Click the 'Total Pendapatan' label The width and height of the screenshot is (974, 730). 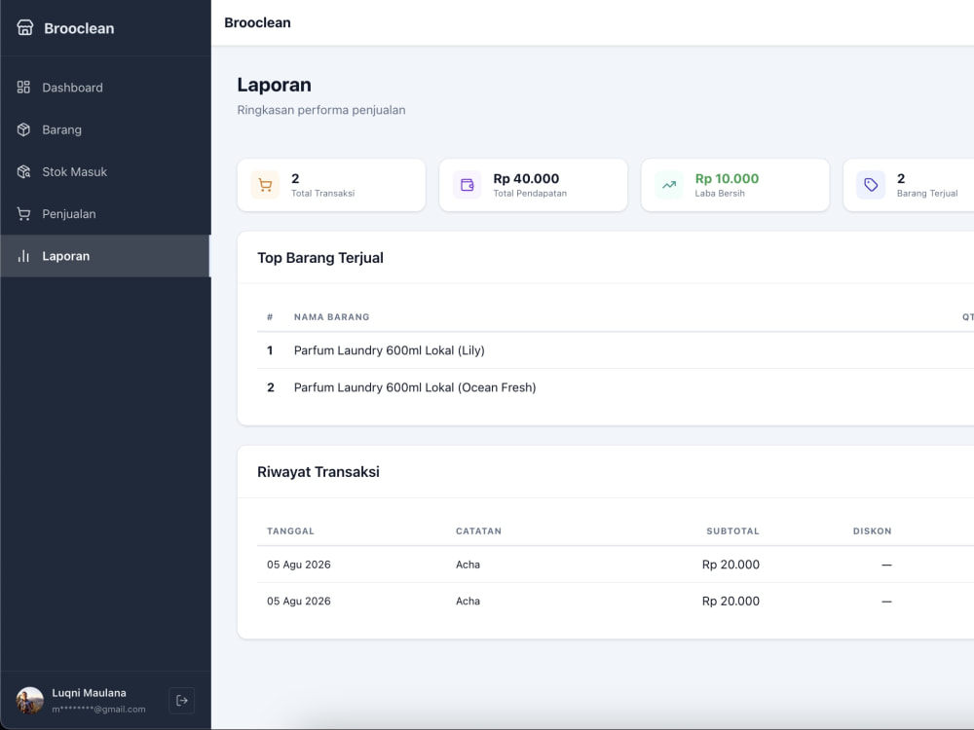[530, 193]
